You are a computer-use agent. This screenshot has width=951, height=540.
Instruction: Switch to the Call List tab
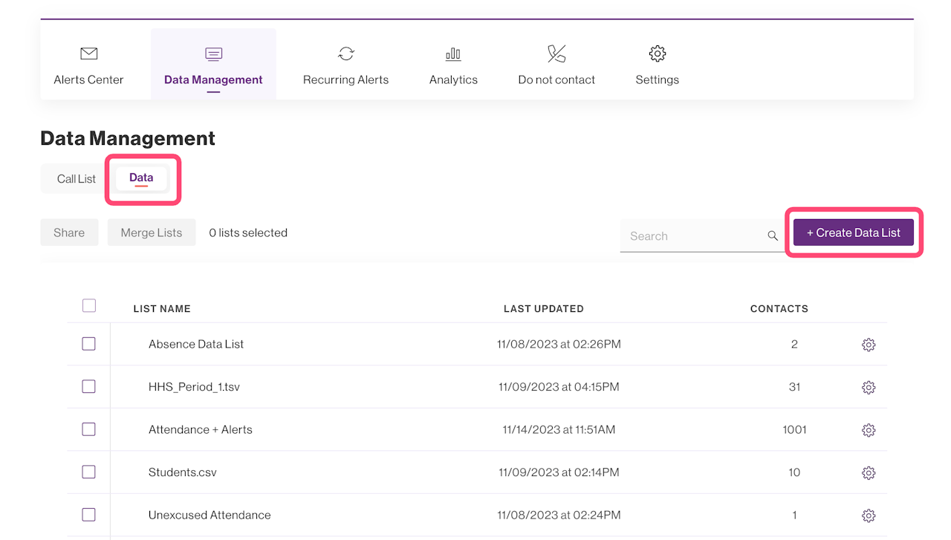tap(77, 179)
